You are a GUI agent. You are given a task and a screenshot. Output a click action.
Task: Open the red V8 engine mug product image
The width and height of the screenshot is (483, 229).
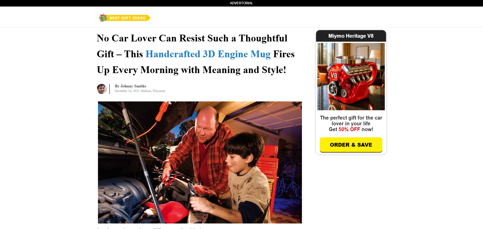351,77
